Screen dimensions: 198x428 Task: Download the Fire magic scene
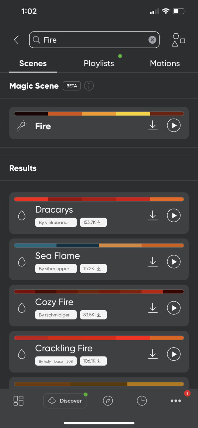(x=153, y=125)
